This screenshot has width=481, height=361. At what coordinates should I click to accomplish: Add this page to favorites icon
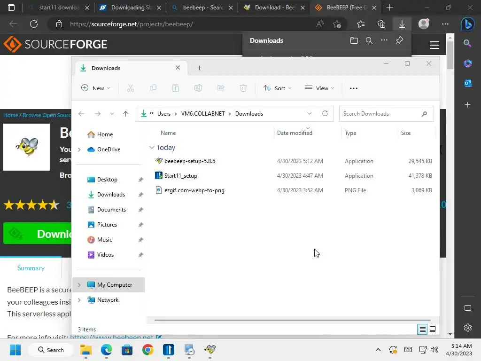pos(337,24)
